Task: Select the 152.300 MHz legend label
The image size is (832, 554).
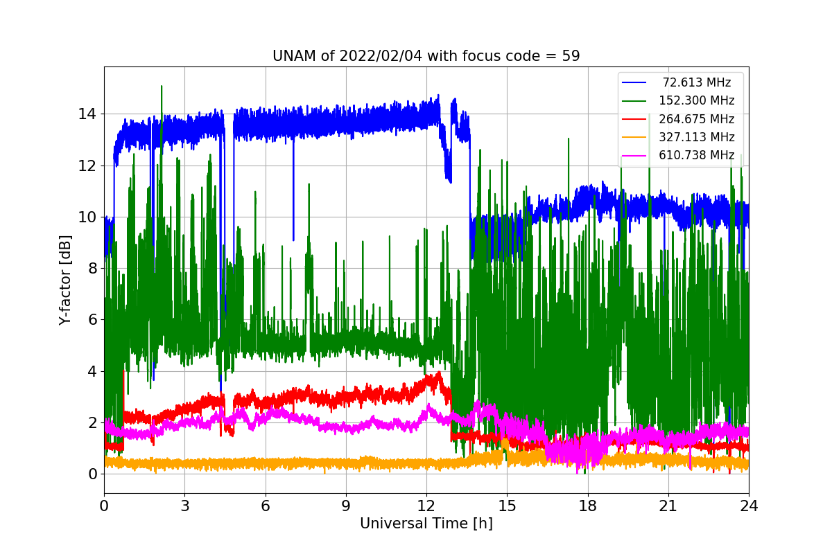Action: point(697,100)
